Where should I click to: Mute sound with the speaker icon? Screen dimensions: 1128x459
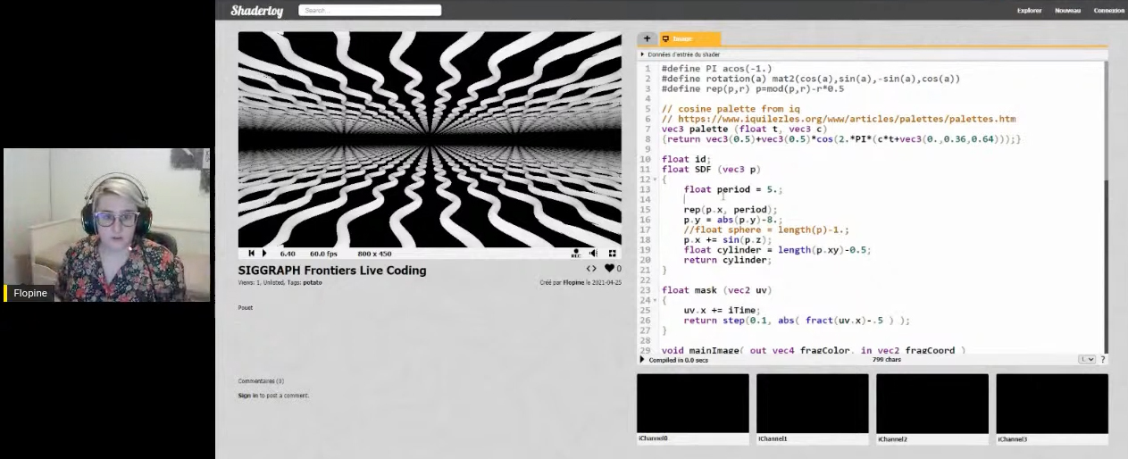coord(594,254)
